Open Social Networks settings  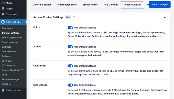tap(10, 42)
